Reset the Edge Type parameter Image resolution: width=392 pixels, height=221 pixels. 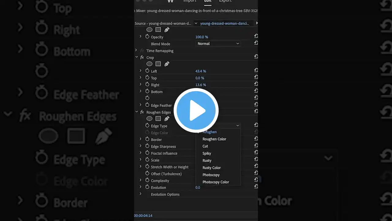(x=256, y=125)
